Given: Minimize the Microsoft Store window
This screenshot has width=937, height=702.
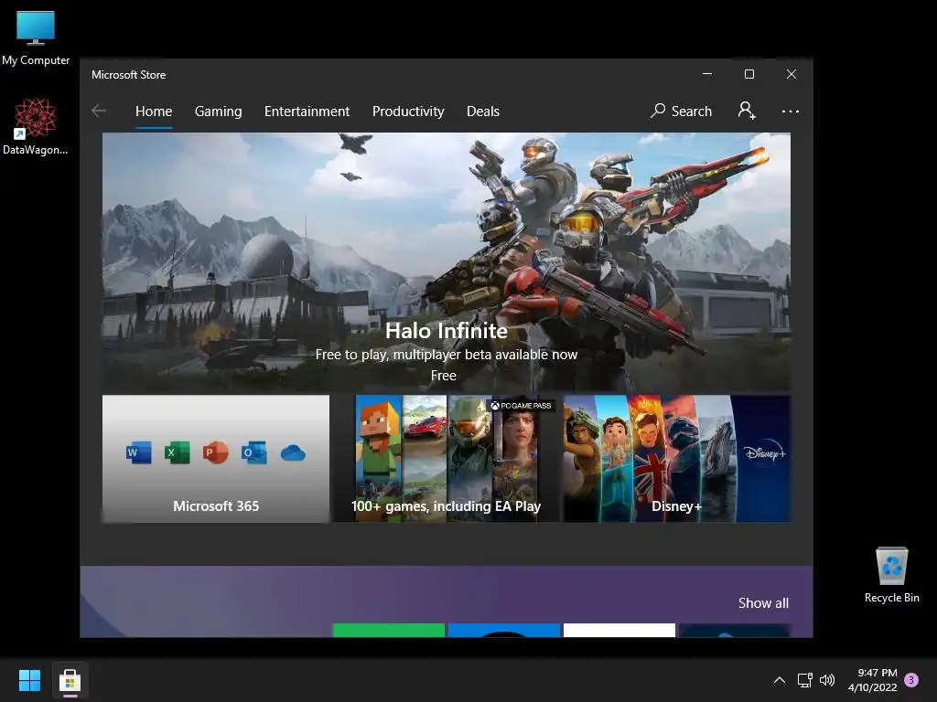Looking at the screenshot, I should tap(707, 74).
